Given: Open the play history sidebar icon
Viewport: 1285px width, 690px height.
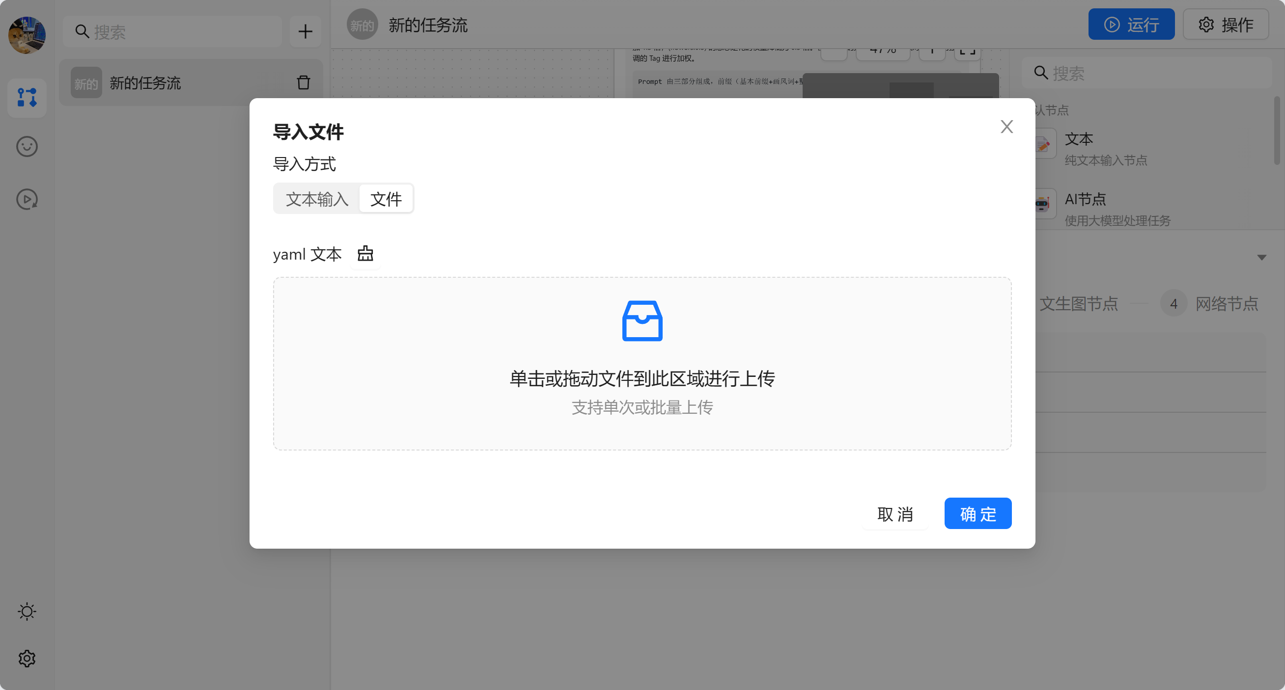Looking at the screenshot, I should click(x=27, y=199).
